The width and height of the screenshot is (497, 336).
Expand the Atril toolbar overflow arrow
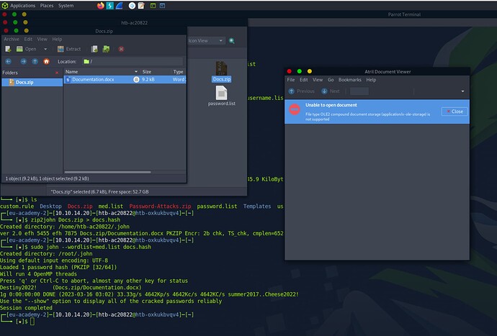462,91
